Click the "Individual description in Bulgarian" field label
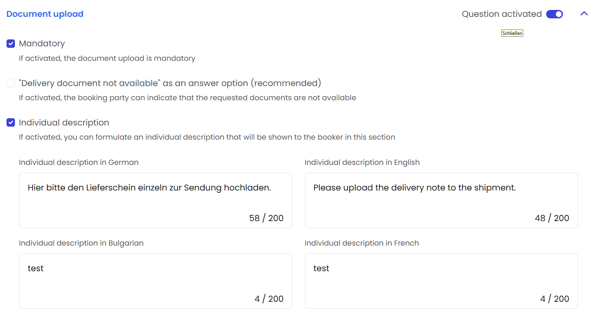 point(81,243)
